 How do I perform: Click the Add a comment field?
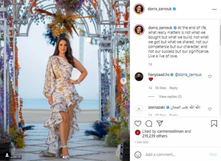pyautogui.click(x=175, y=154)
